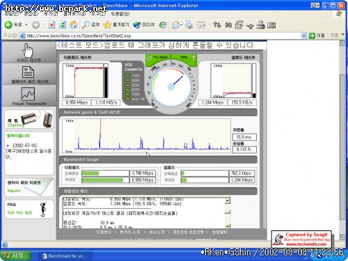
Task: Click the page vertical scrollbar up arrow
Action: coord(342,43)
